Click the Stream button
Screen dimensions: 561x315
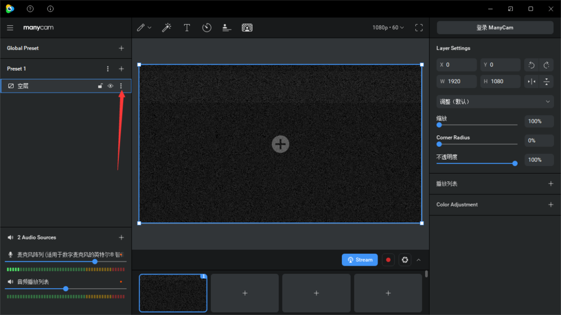tap(359, 260)
